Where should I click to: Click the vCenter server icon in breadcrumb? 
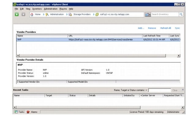point(97,14)
